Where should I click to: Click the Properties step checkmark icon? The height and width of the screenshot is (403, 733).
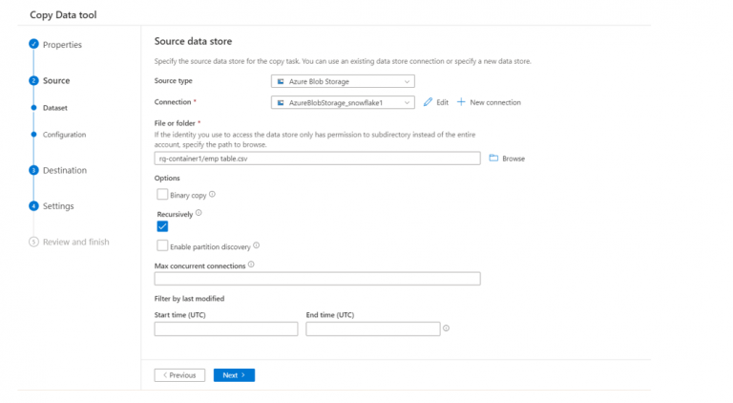pyautogui.click(x=33, y=44)
